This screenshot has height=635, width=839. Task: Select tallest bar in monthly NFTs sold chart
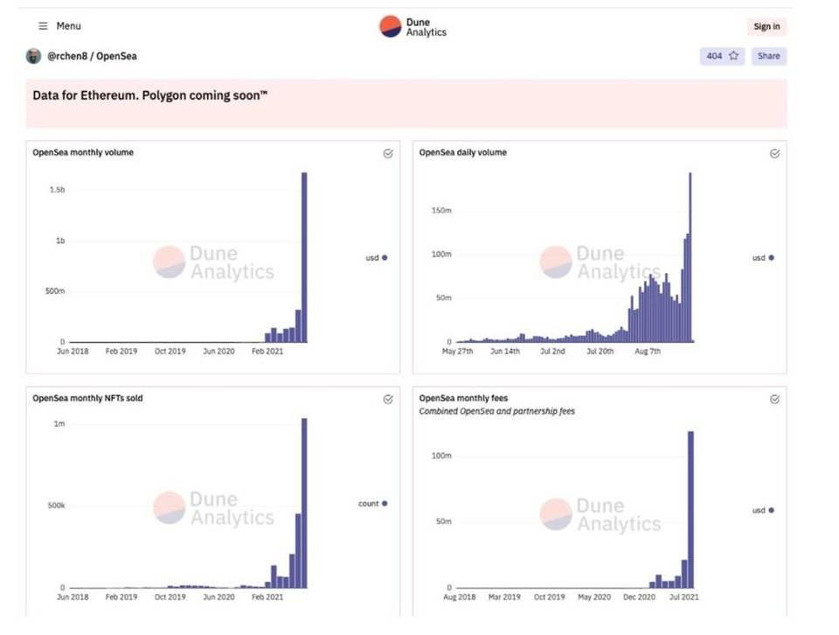pos(304,503)
